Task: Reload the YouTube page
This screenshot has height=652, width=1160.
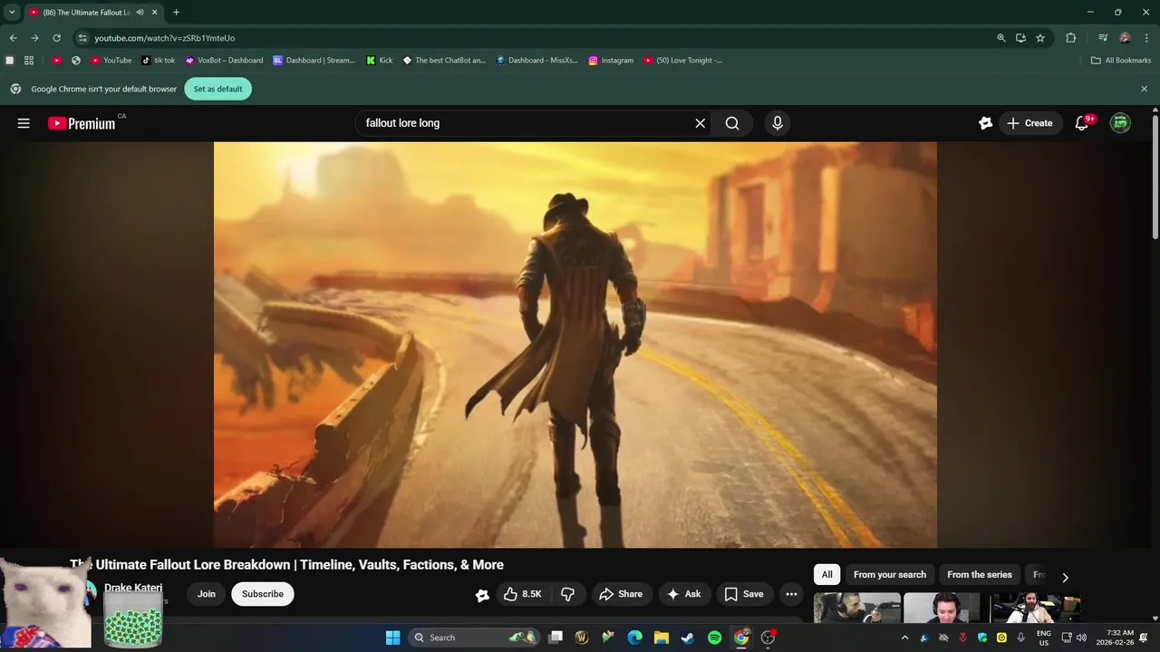Action: (x=56, y=38)
